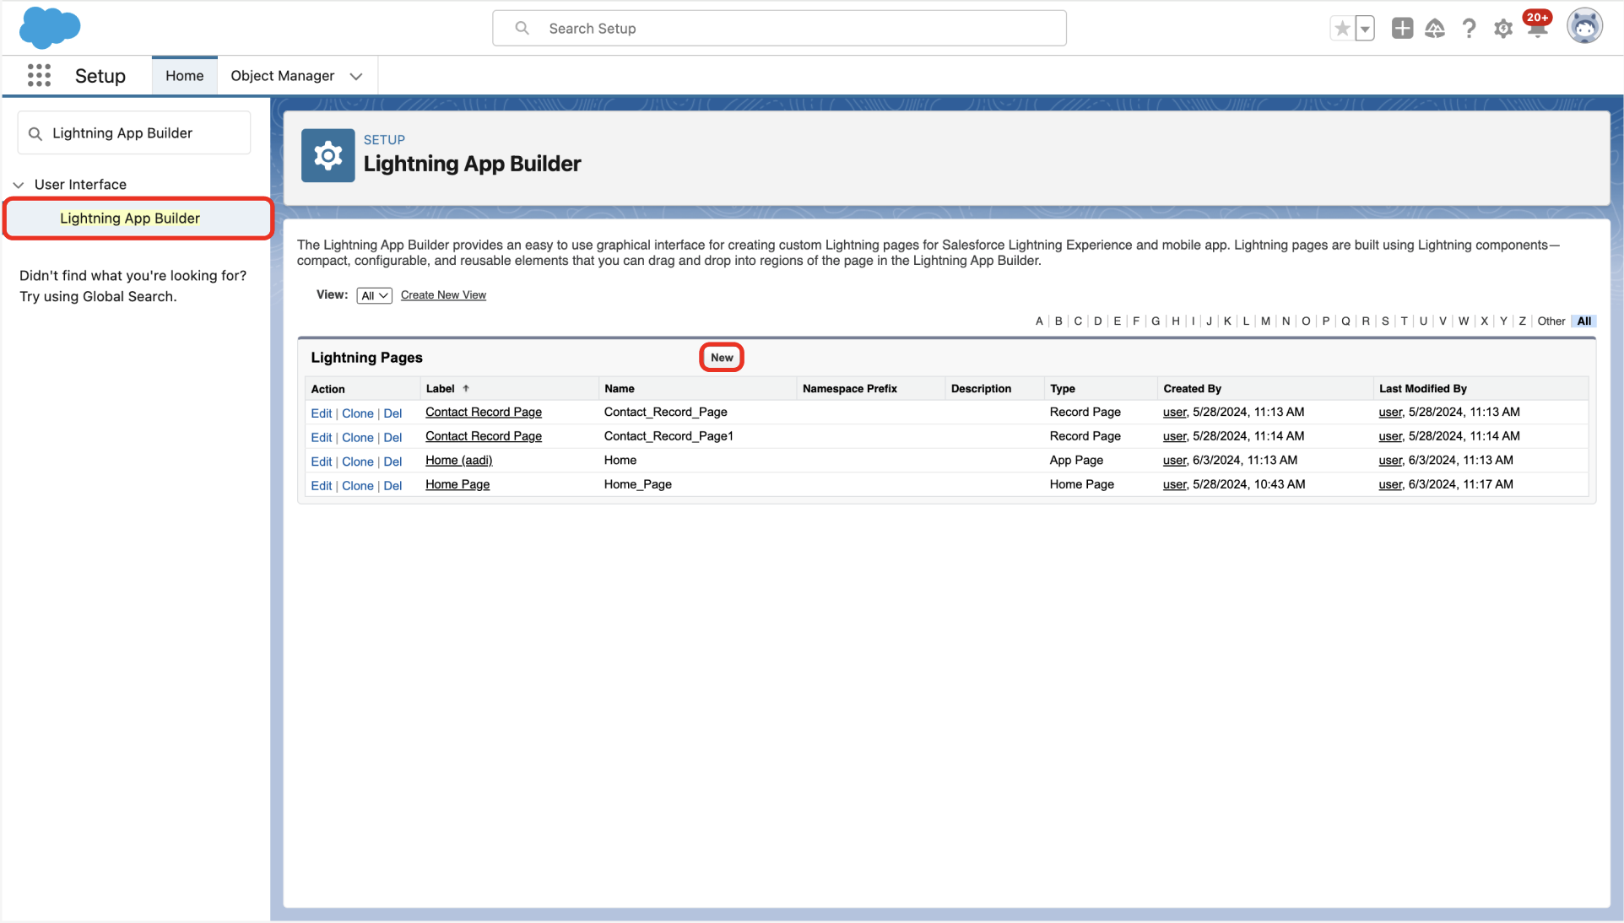Click the magnifier icon in Search Setup
The image size is (1624, 923).
522,29
